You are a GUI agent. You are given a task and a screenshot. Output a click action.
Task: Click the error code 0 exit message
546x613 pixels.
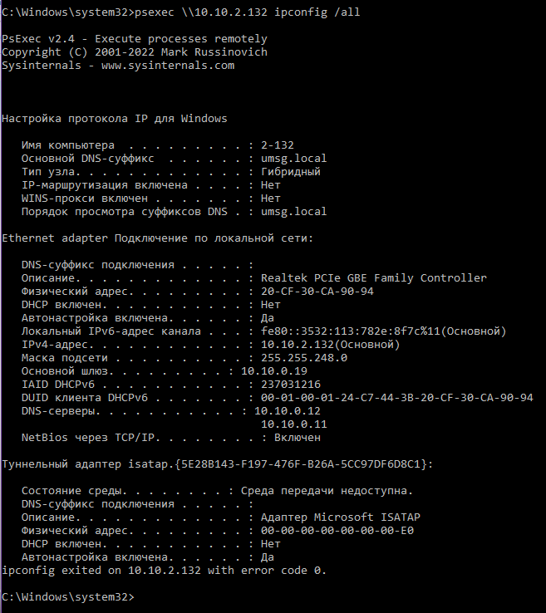point(164,571)
